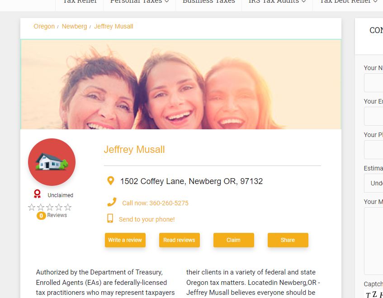Click the Write a review button
The image size is (383, 298).
click(x=125, y=240)
